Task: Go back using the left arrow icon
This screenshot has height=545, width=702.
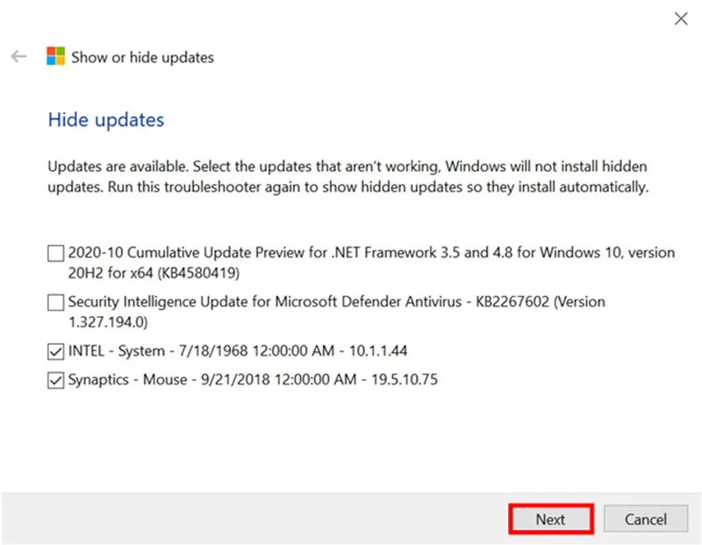Action: (18, 56)
